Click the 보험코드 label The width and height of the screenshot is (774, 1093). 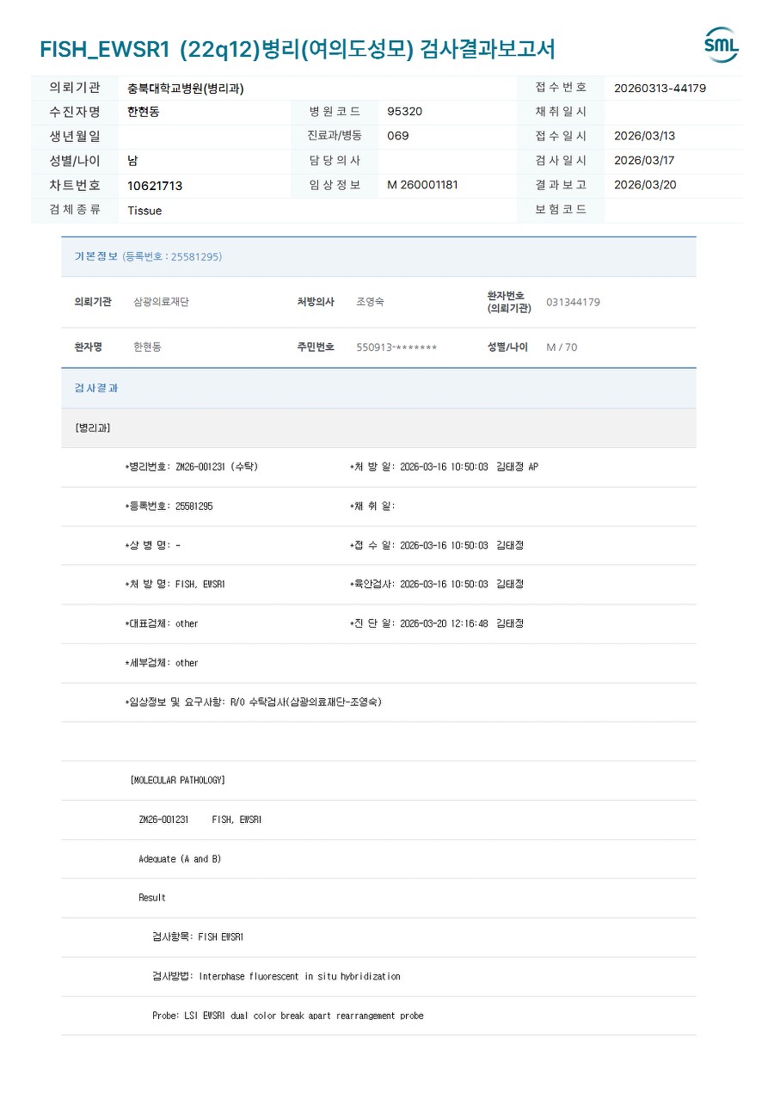561,210
